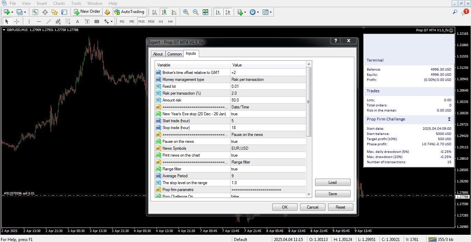Viewport: 471px width, 242px height.
Task: Click the Zoom In magnifier icon
Action: pyautogui.click(x=186, y=12)
